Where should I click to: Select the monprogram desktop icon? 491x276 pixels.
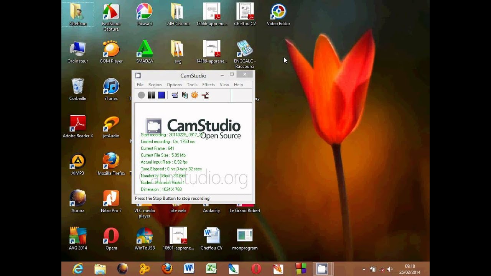tap(245, 239)
